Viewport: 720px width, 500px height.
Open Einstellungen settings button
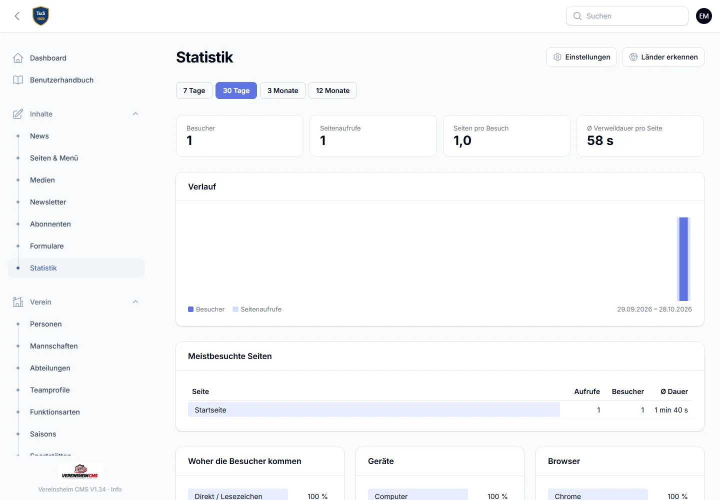click(581, 57)
